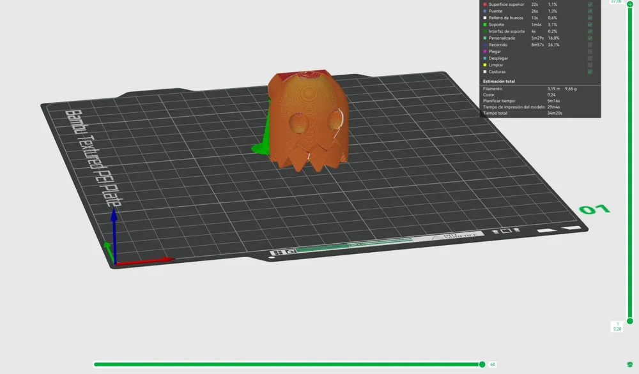Enable the Recorrido travel checkbox
Image resolution: width=639 pixels, height=374 pixels.
pyautogui.click(x=590, y=45)
